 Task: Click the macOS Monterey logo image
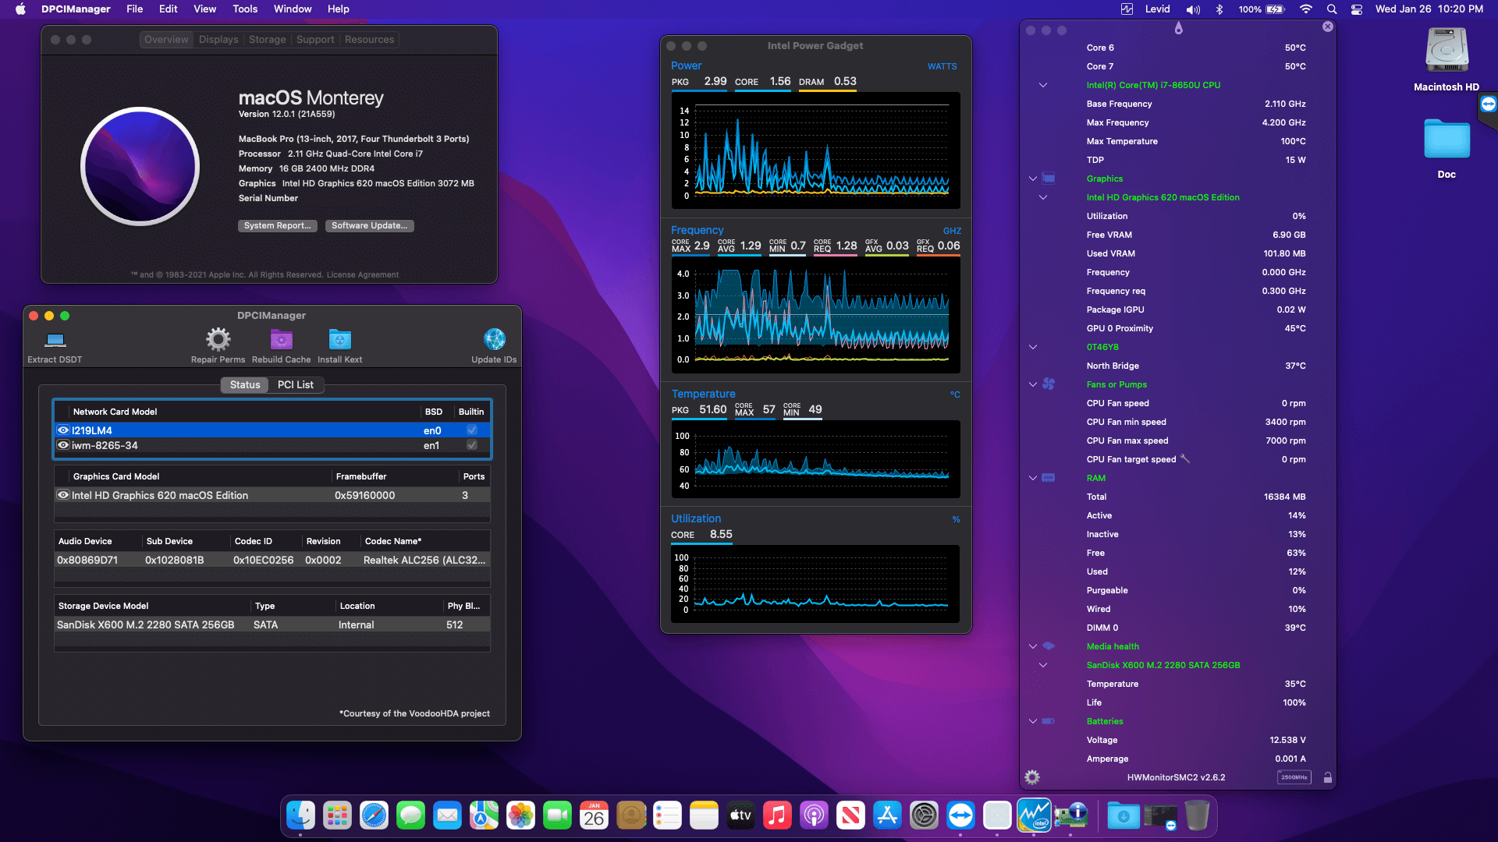[140, 166]
